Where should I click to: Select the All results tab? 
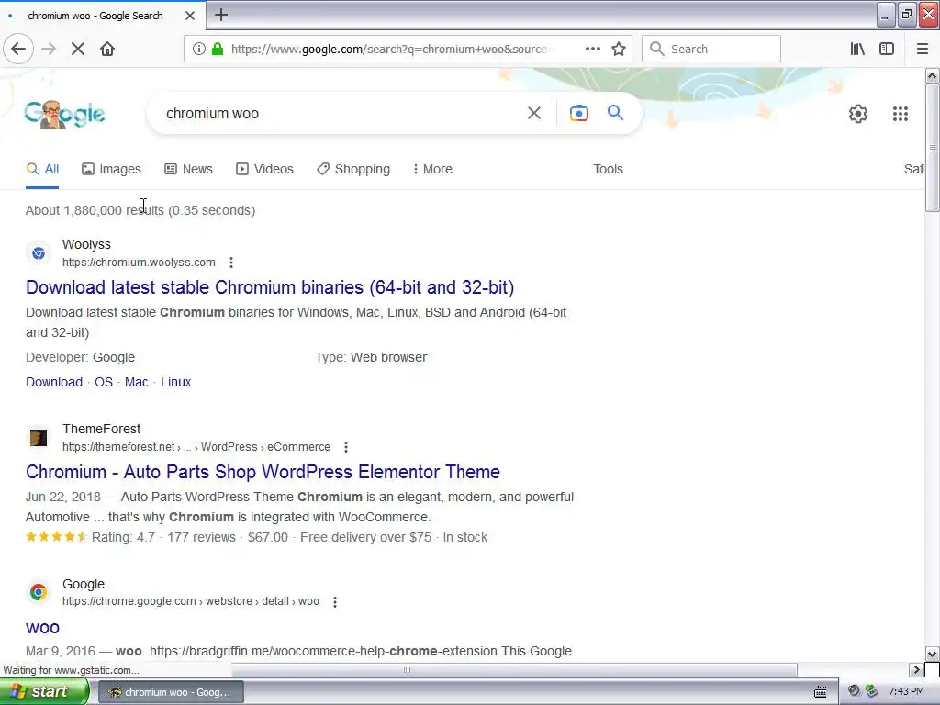pos(42,169)
